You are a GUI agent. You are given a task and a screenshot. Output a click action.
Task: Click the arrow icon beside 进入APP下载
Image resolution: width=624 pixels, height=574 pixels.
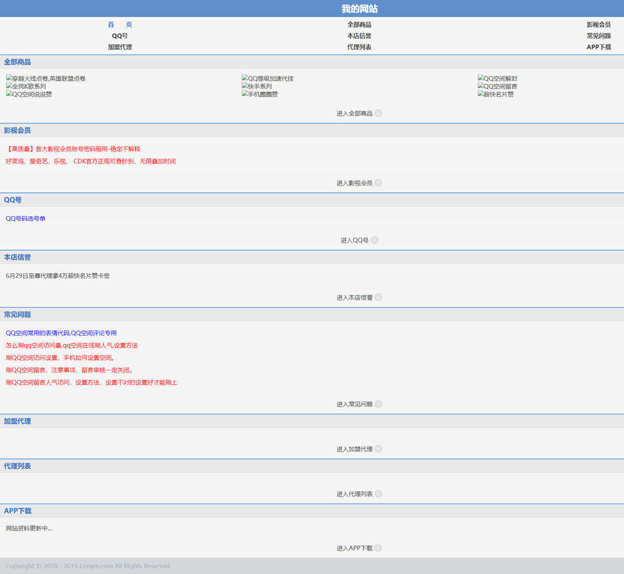(x=379, y=548)
